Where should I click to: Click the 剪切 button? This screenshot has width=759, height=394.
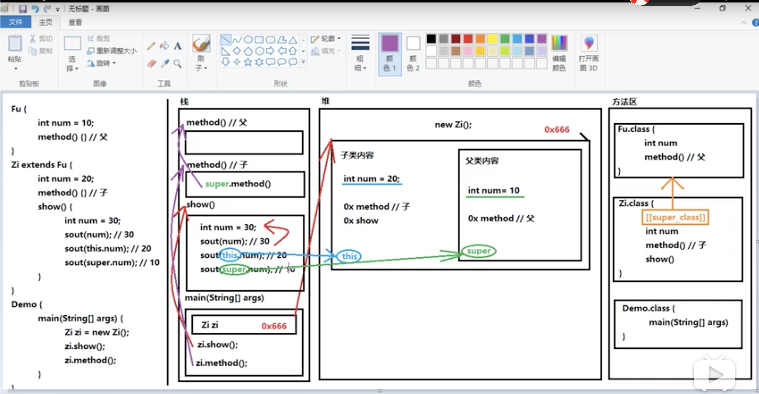(41, 38)
